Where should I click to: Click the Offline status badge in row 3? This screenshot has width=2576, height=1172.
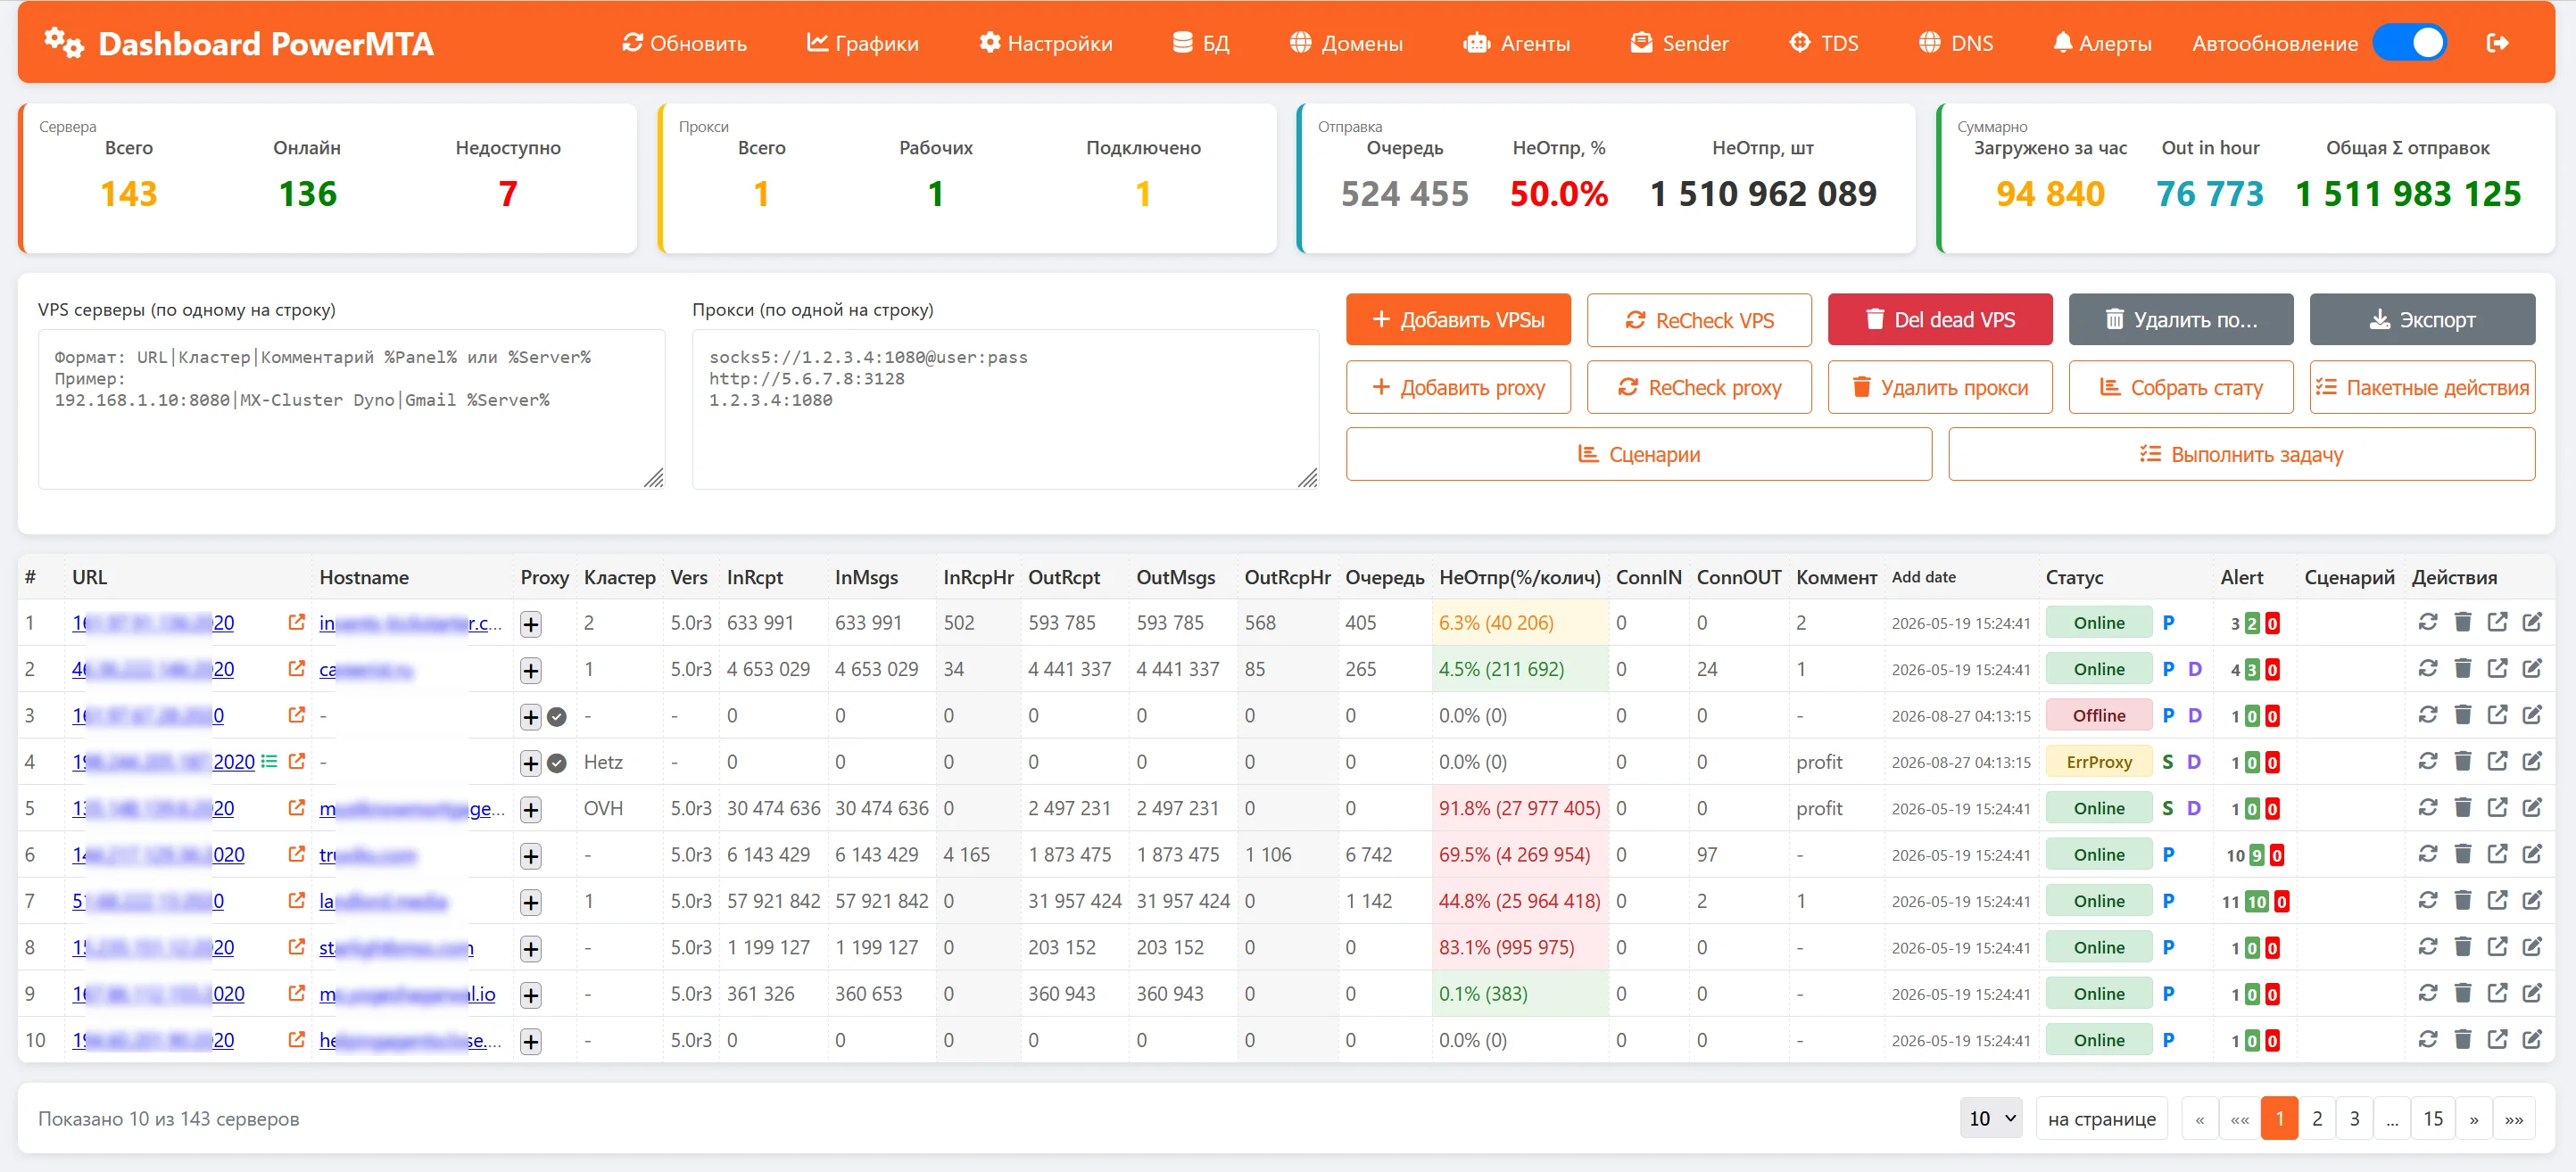tap(2098, 716)
